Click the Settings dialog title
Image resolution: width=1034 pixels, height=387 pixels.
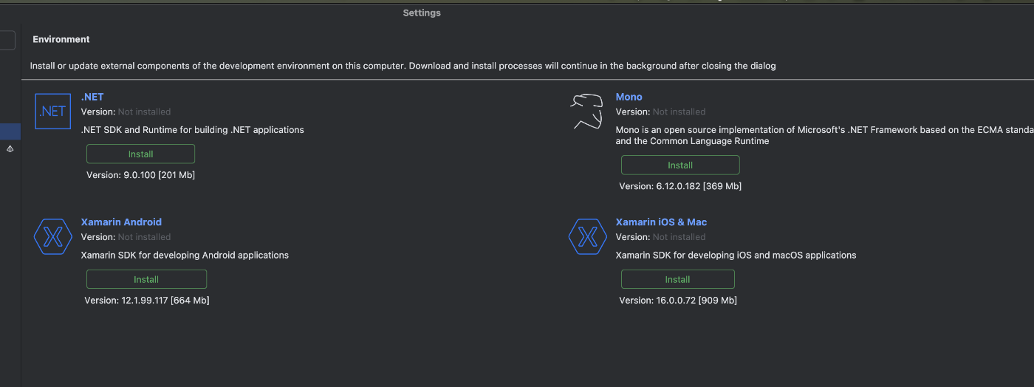(422, 13)
